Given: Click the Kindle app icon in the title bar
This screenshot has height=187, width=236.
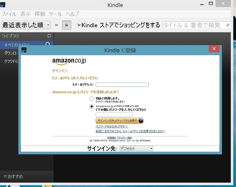Looking at the screenshot, I should (x=3, y=5).
